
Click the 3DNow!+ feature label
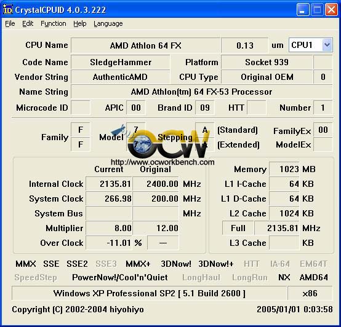point(215,264)
